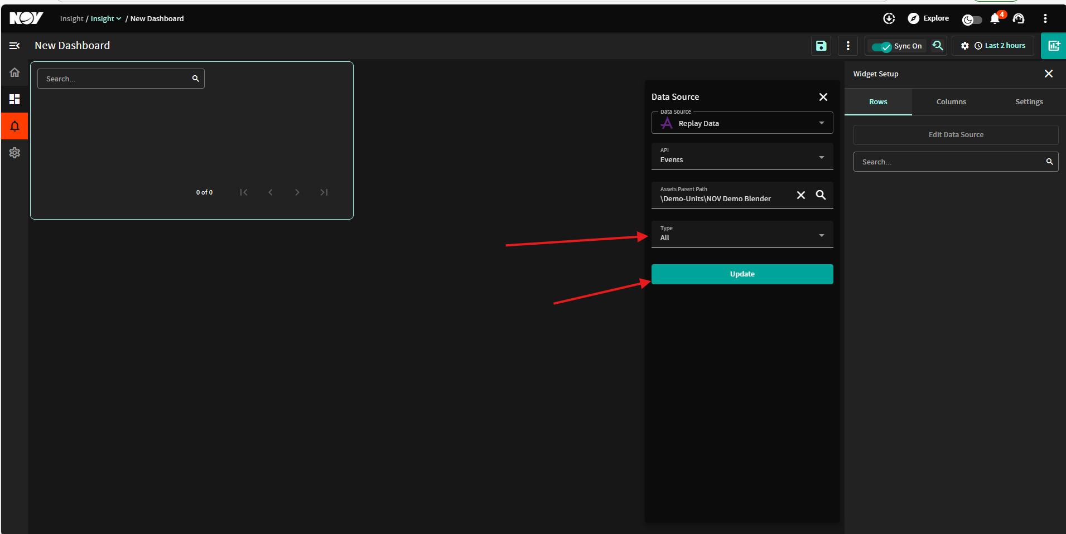
Task: Open Settings gear in sidebar
Action: tap(15, 153)
